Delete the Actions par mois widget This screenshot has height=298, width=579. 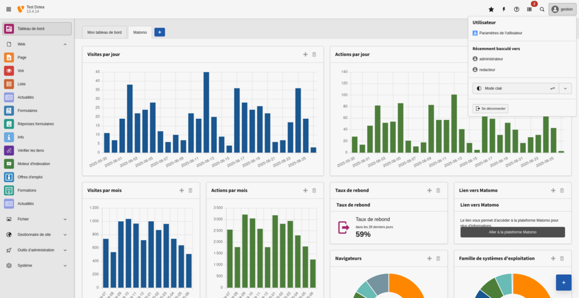tap(315, 191)
